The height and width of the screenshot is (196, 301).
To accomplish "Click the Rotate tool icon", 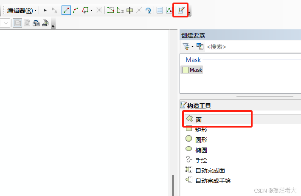I will [x=149, y=10].
